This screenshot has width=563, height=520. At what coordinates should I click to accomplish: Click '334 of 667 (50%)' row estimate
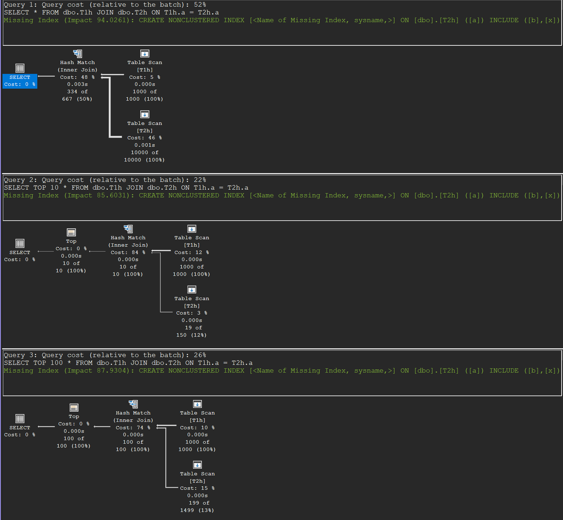click(77, 95)
